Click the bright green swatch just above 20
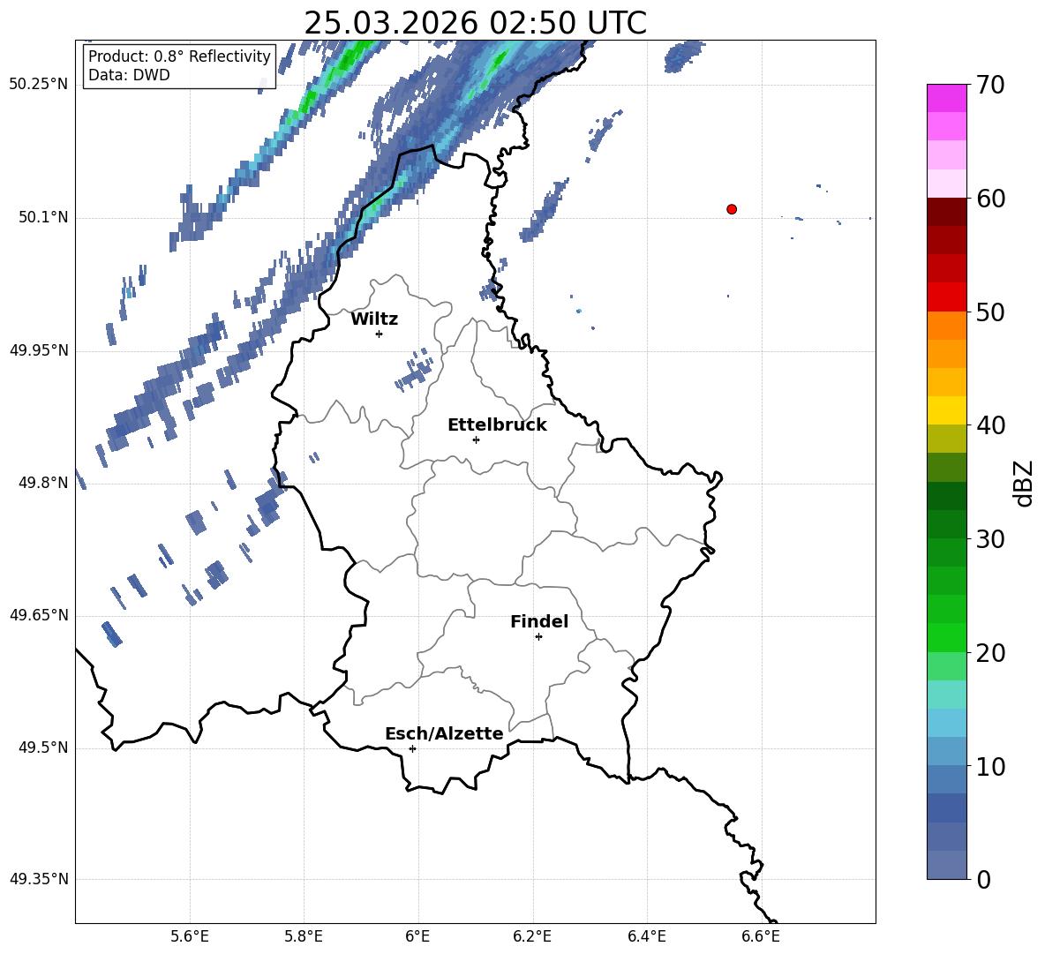1045x954 pixels. (946, 638)
